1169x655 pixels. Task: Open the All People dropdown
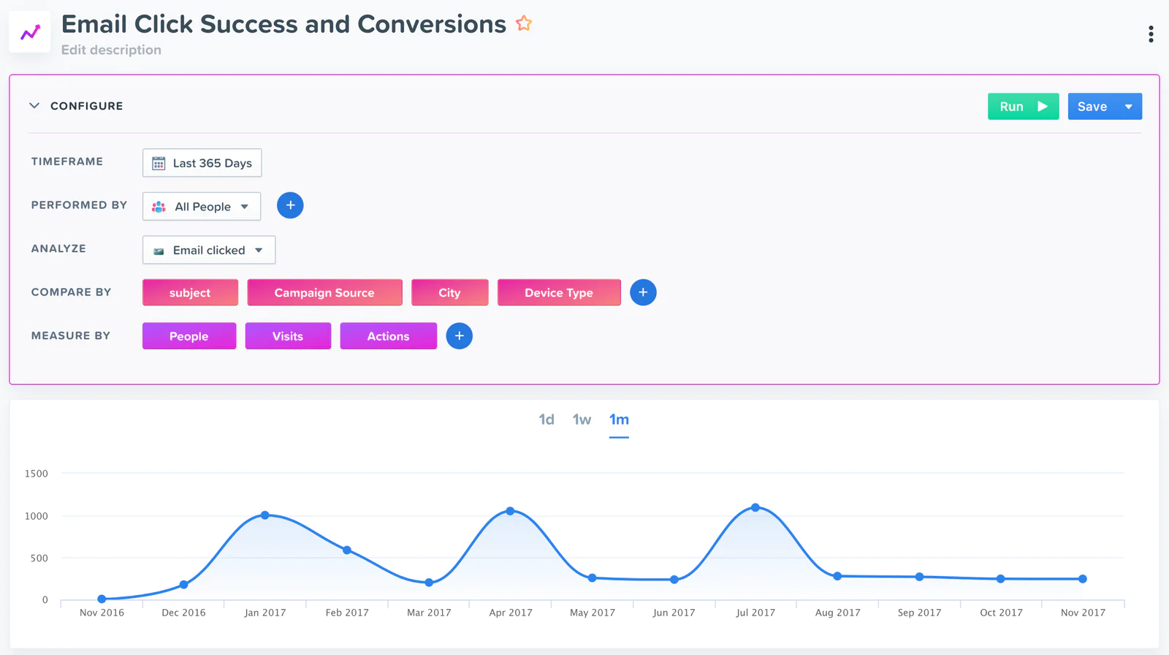click(202, 206)
